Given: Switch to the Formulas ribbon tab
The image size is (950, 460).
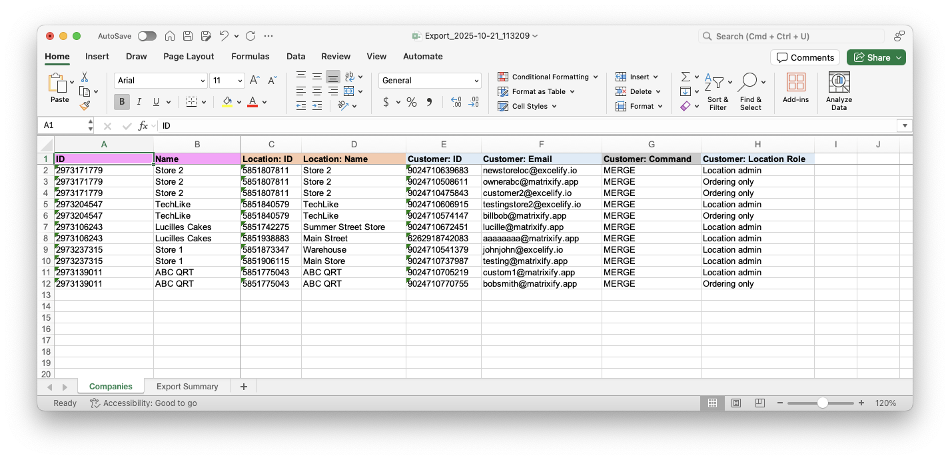Looking at the screenshot, I should (x=250, y=57).
